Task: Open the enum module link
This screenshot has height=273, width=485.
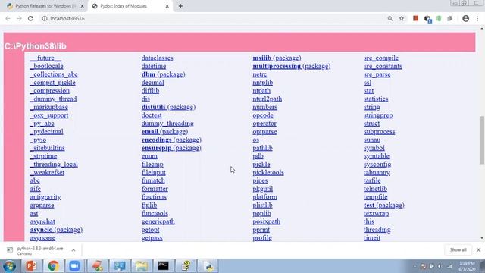Action: tap(149, 156)
